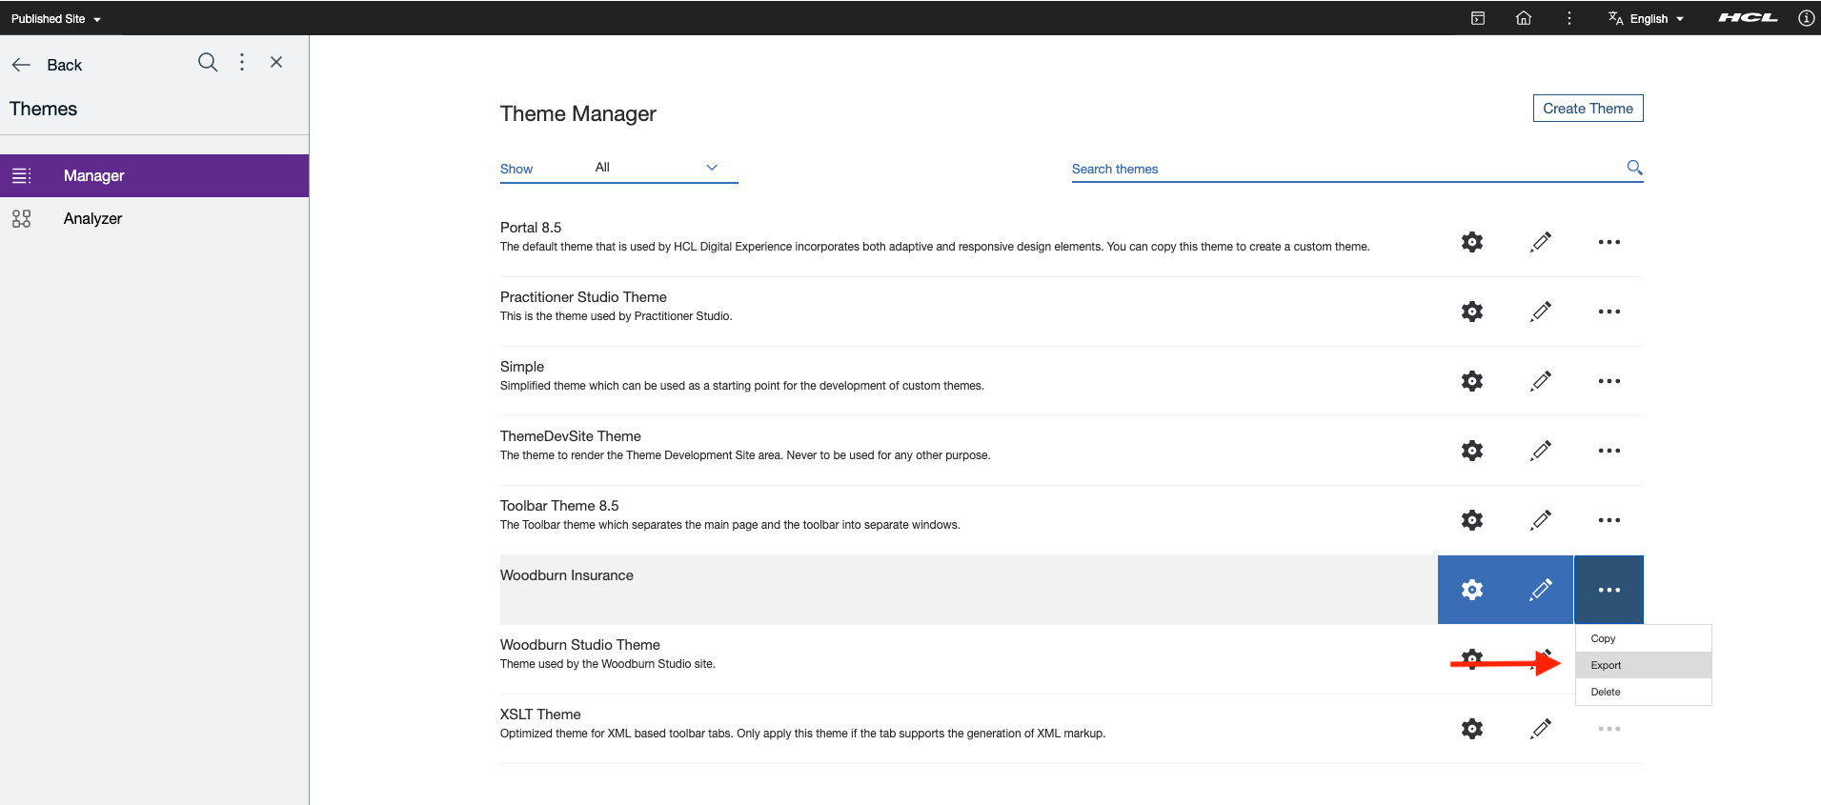Click the info icon in top bar
The width and height of the screenshot is (1821, 805).
click(x=1806, y=18)
